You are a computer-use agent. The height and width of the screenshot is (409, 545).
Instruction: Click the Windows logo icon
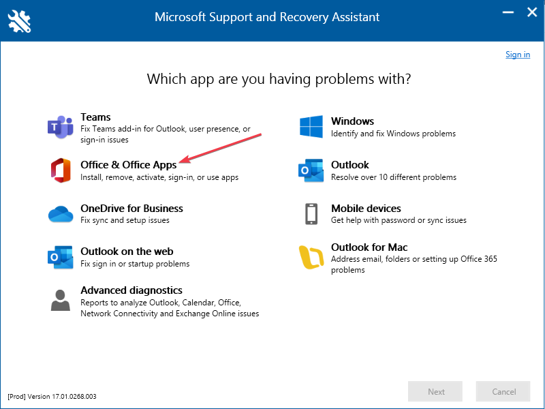tap(310, 126)
